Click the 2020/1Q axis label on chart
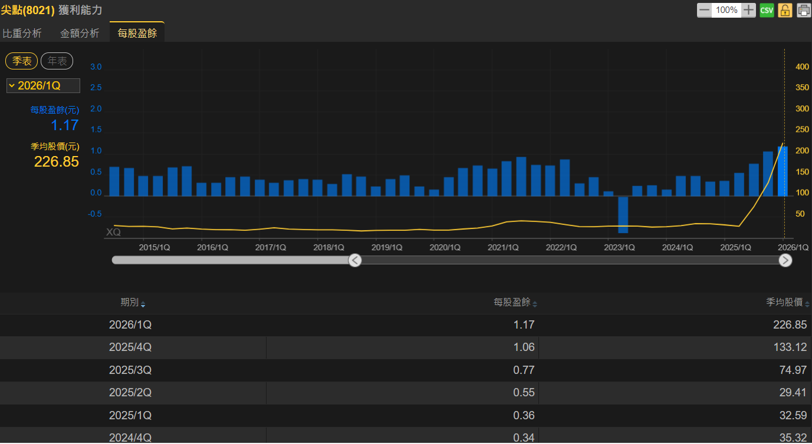The image size is (812, 444). click(445, 248)
